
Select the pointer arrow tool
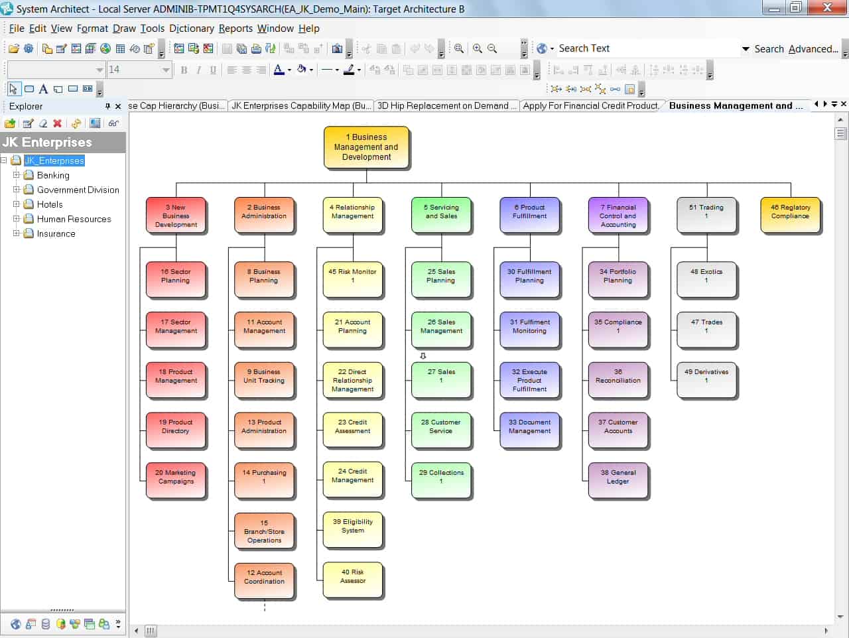click(13, 89)
